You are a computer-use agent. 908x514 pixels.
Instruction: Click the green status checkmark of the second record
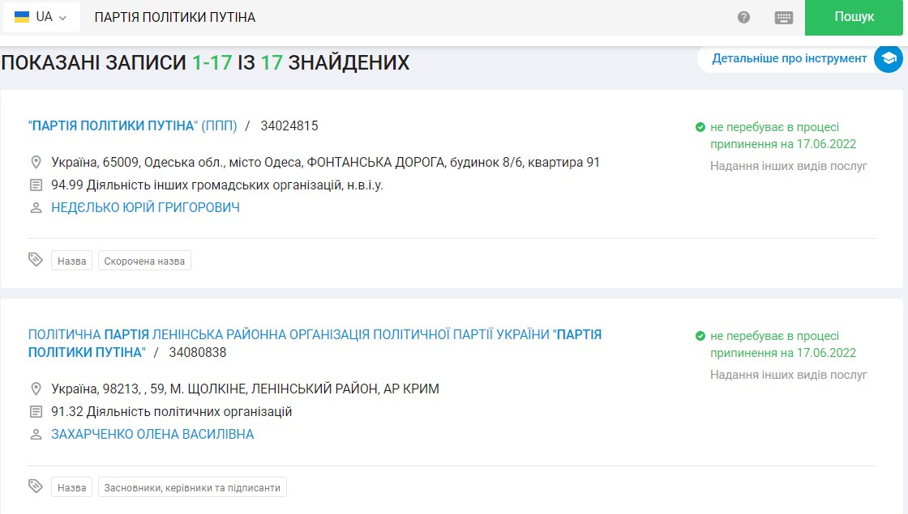pos(700,336)
